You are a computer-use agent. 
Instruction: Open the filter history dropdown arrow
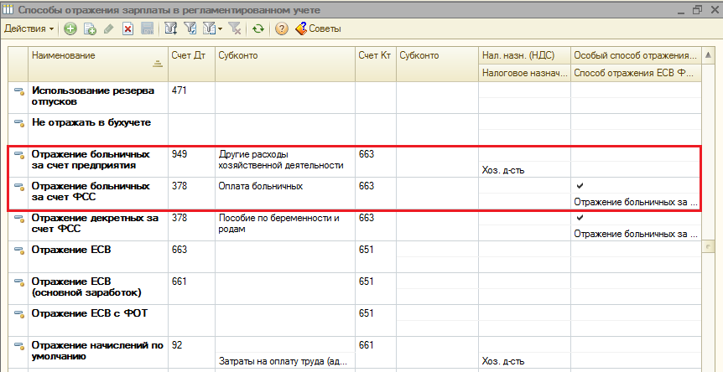(x=220, y=28)
